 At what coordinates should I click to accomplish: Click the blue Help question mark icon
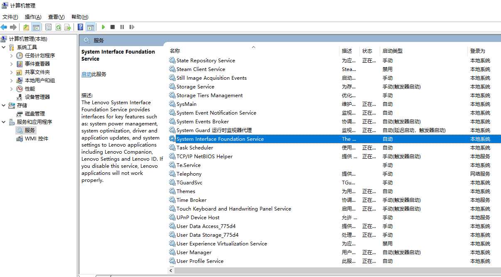[81, 27]
